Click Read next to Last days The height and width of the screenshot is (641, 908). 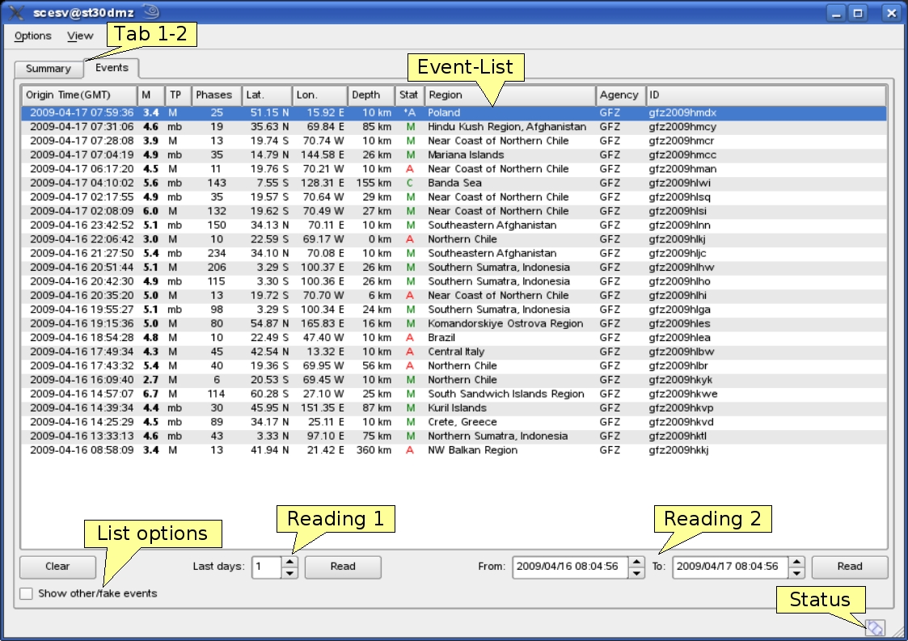pyautogui.click(x=343, y=567)
